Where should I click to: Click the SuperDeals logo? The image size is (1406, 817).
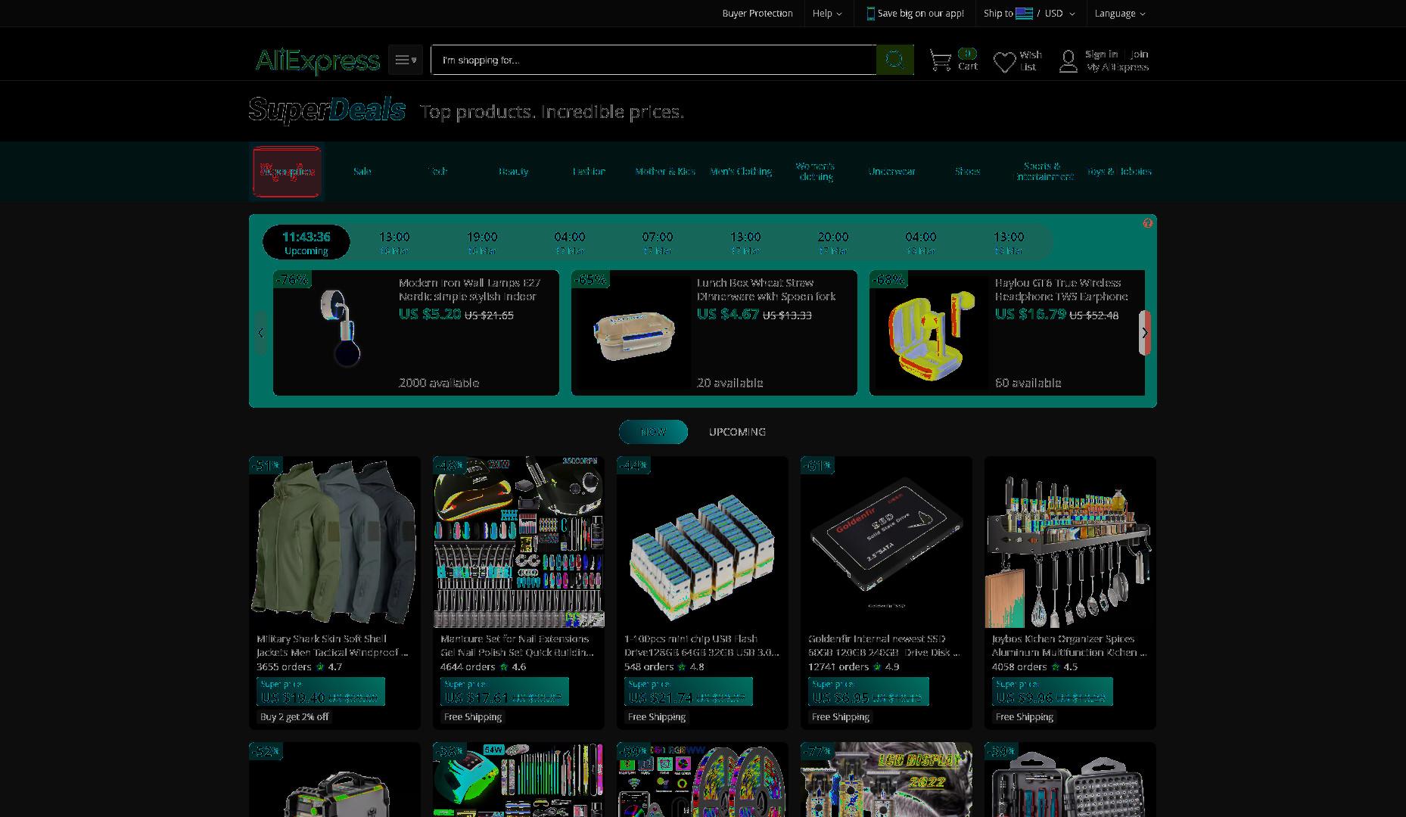[326, 110]
